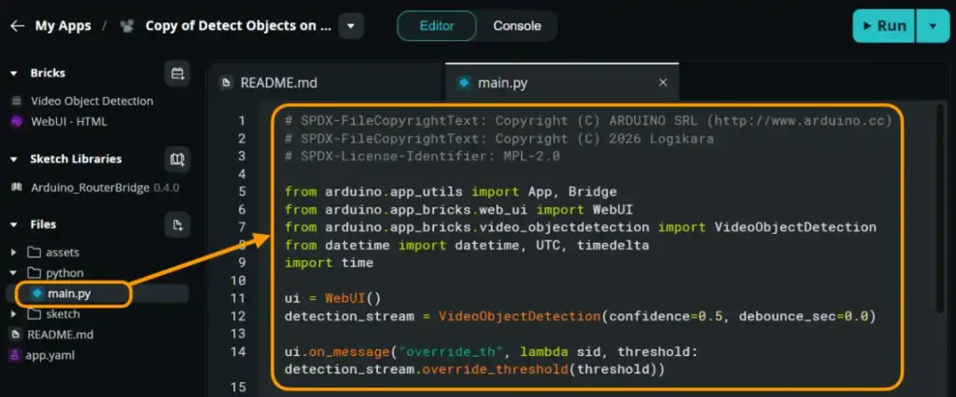Screen dimensions: 956x397
Task: Collapse the Sketch Libraries section
Action: [x=13, y=159]
